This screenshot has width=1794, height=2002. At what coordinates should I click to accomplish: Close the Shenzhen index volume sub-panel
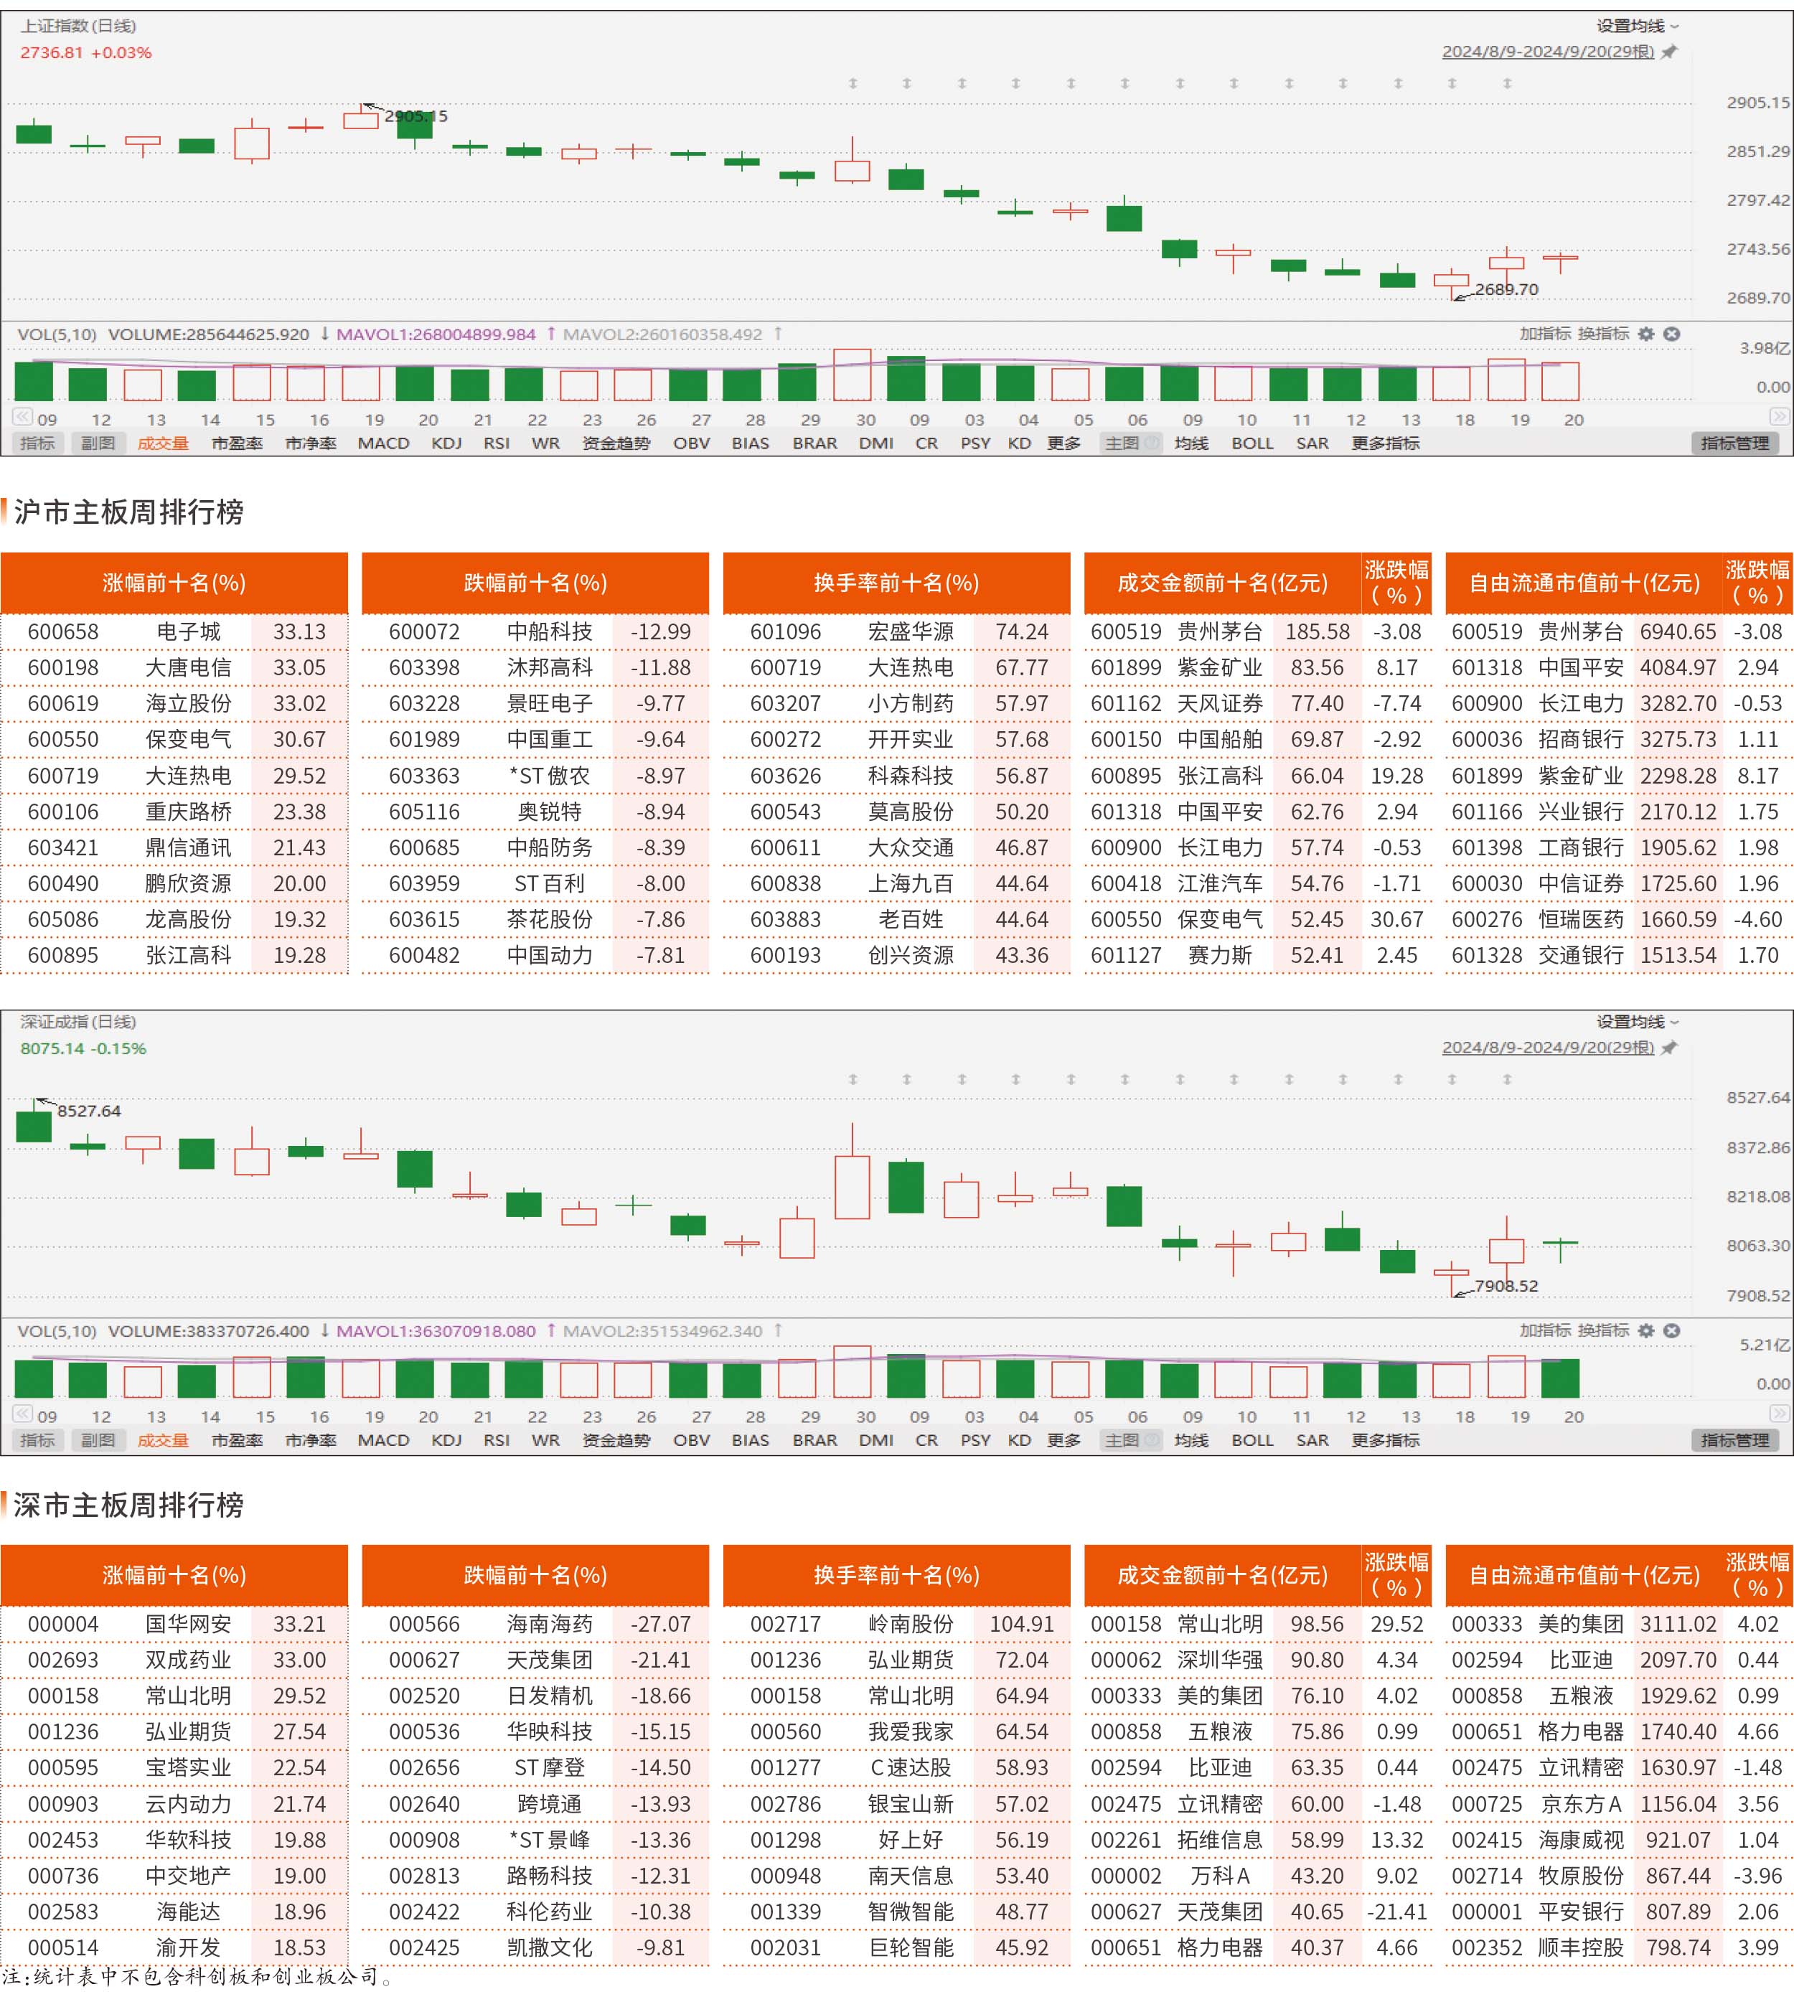pyautogui.click(x=1672, y=1331)
